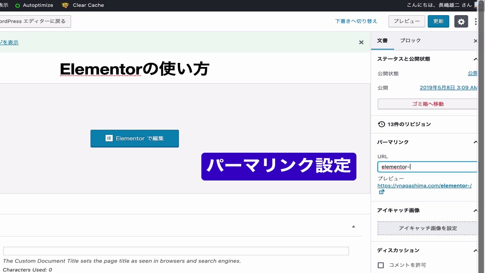This screenshot has width=485, height=273.
Task: Switch to the 文書 tab
Action: [x=382, y=41]
